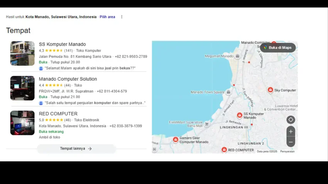Open Manado Computer Solution listing title
This screenshot has height=184, width=328.
tap(68, 79)
